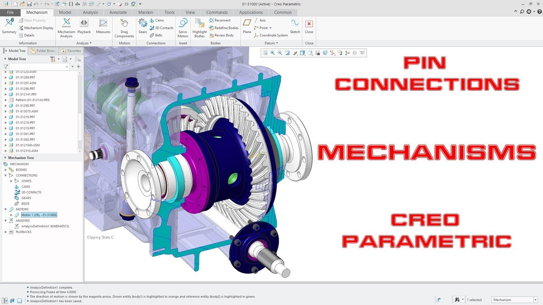
Task: Select 3D CONTACTS in Mechanism Tree
Action: 31,192
